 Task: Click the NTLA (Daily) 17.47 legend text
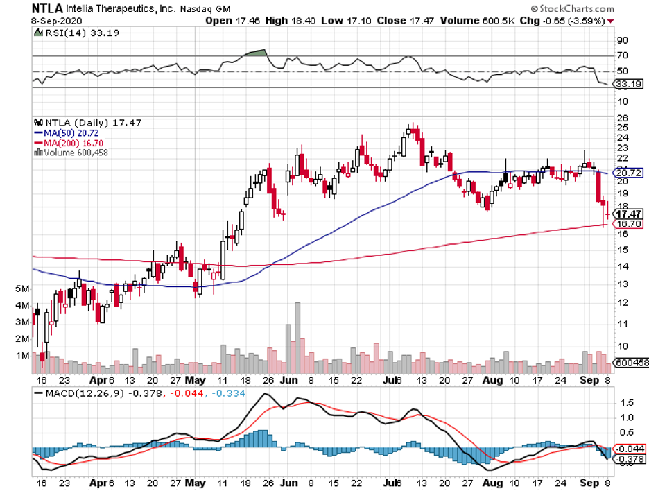[x=93, y=123]
